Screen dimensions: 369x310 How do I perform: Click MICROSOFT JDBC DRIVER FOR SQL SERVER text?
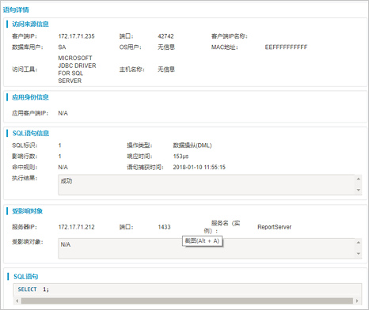[x=77, y=70]
